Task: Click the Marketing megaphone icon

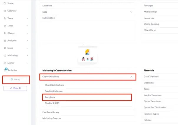Action: coord(5,56)
